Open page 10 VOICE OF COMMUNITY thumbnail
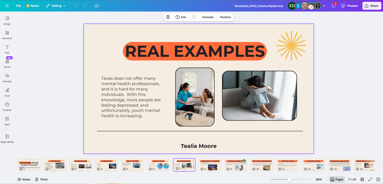Image resolution: width=383 pixels, height=184 pixels. point(262,165)
